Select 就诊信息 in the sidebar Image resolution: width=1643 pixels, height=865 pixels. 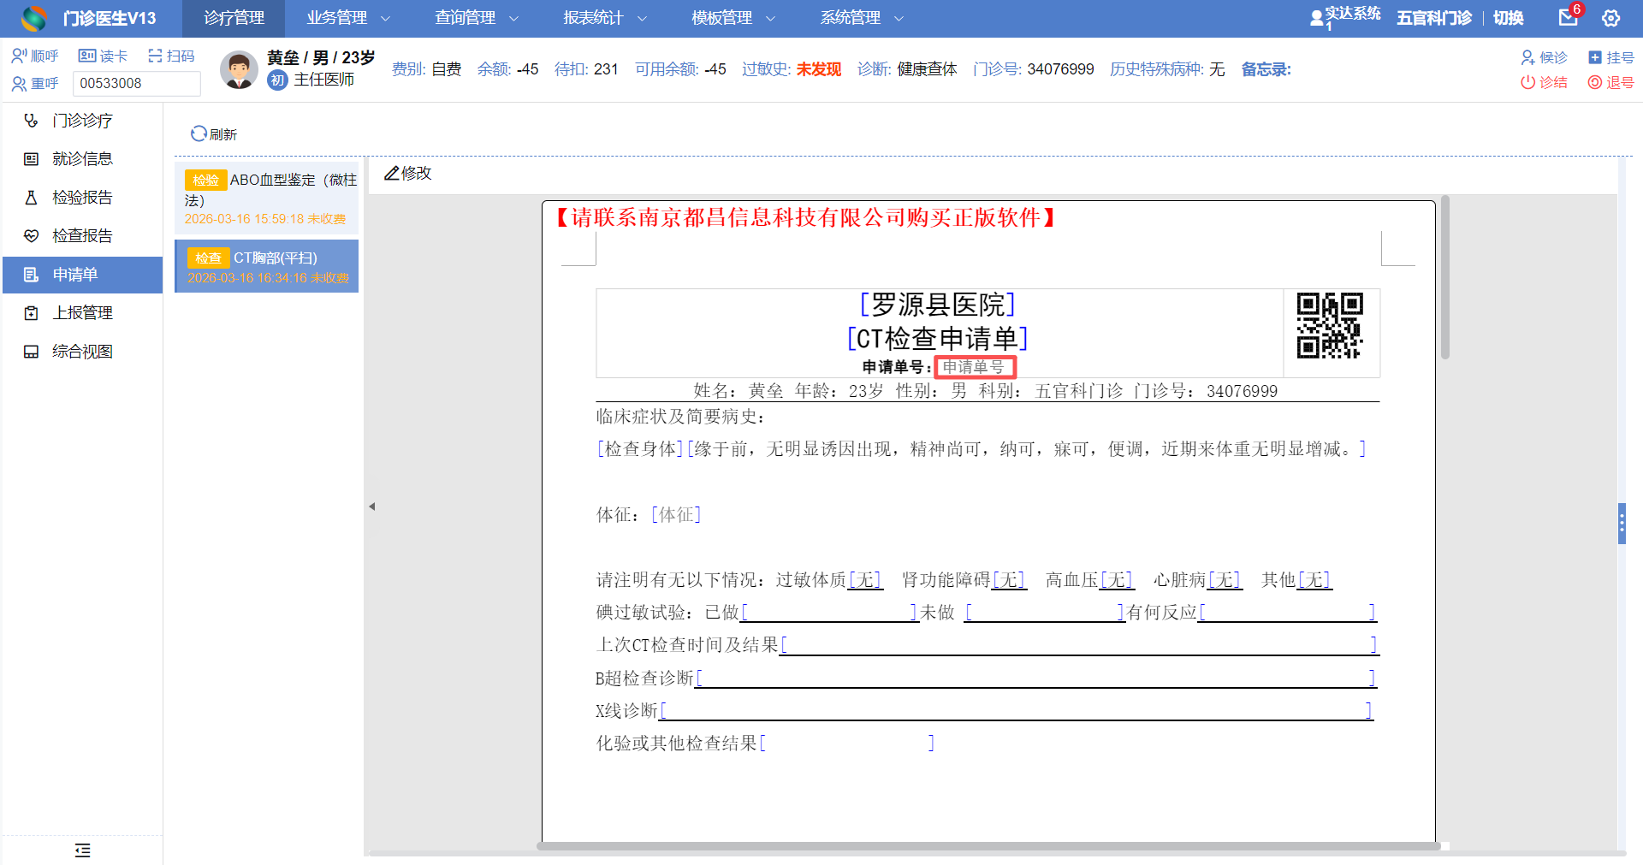[x=83, y=159]
